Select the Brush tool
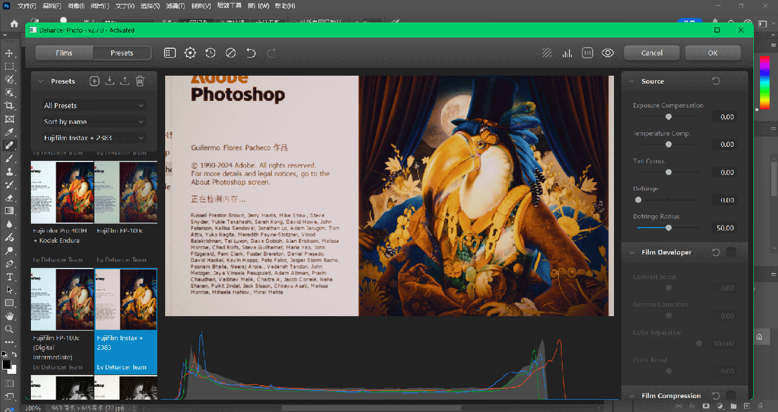The width and height of the screenshot is (778, 412). pyautogui.click(x=9, y=159)
